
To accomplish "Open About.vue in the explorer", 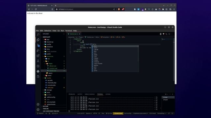I will coord(53,66).
